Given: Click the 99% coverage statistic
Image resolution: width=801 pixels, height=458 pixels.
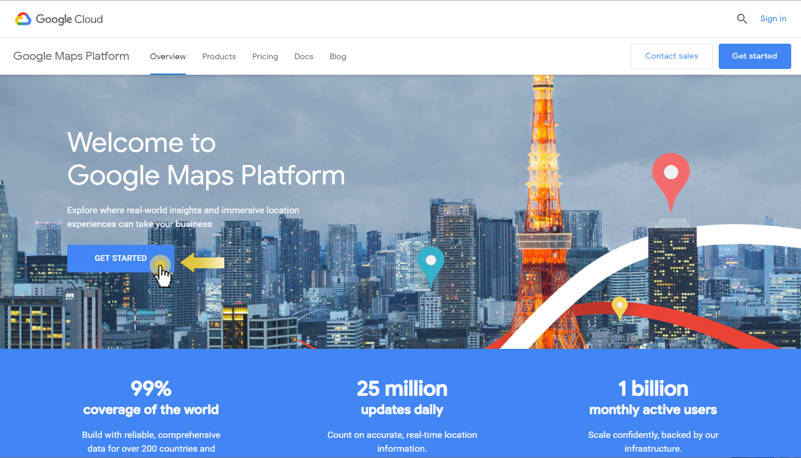Looking at the screenshot, I should click(x=151, y=389).
